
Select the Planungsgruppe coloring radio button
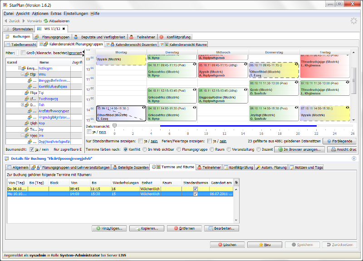click(x=179, y=149)
